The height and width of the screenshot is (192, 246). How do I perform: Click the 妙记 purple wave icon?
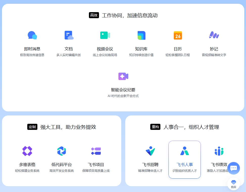click(214, 35)
